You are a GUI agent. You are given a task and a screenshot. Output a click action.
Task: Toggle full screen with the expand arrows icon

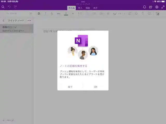click(x=163, y=7)
